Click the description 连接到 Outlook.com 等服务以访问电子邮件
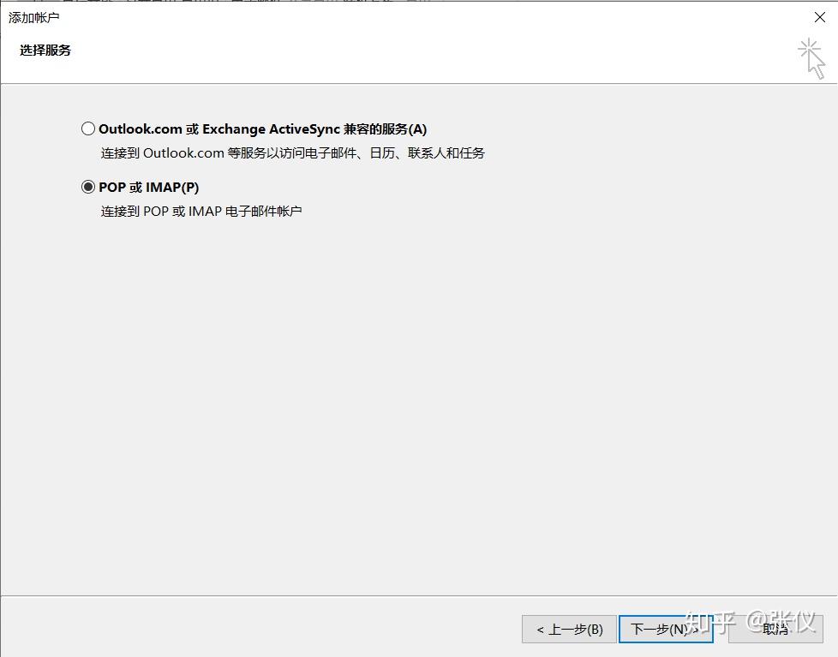The height and width of the screenshot is (657, 838). click(x=293, y=153)
